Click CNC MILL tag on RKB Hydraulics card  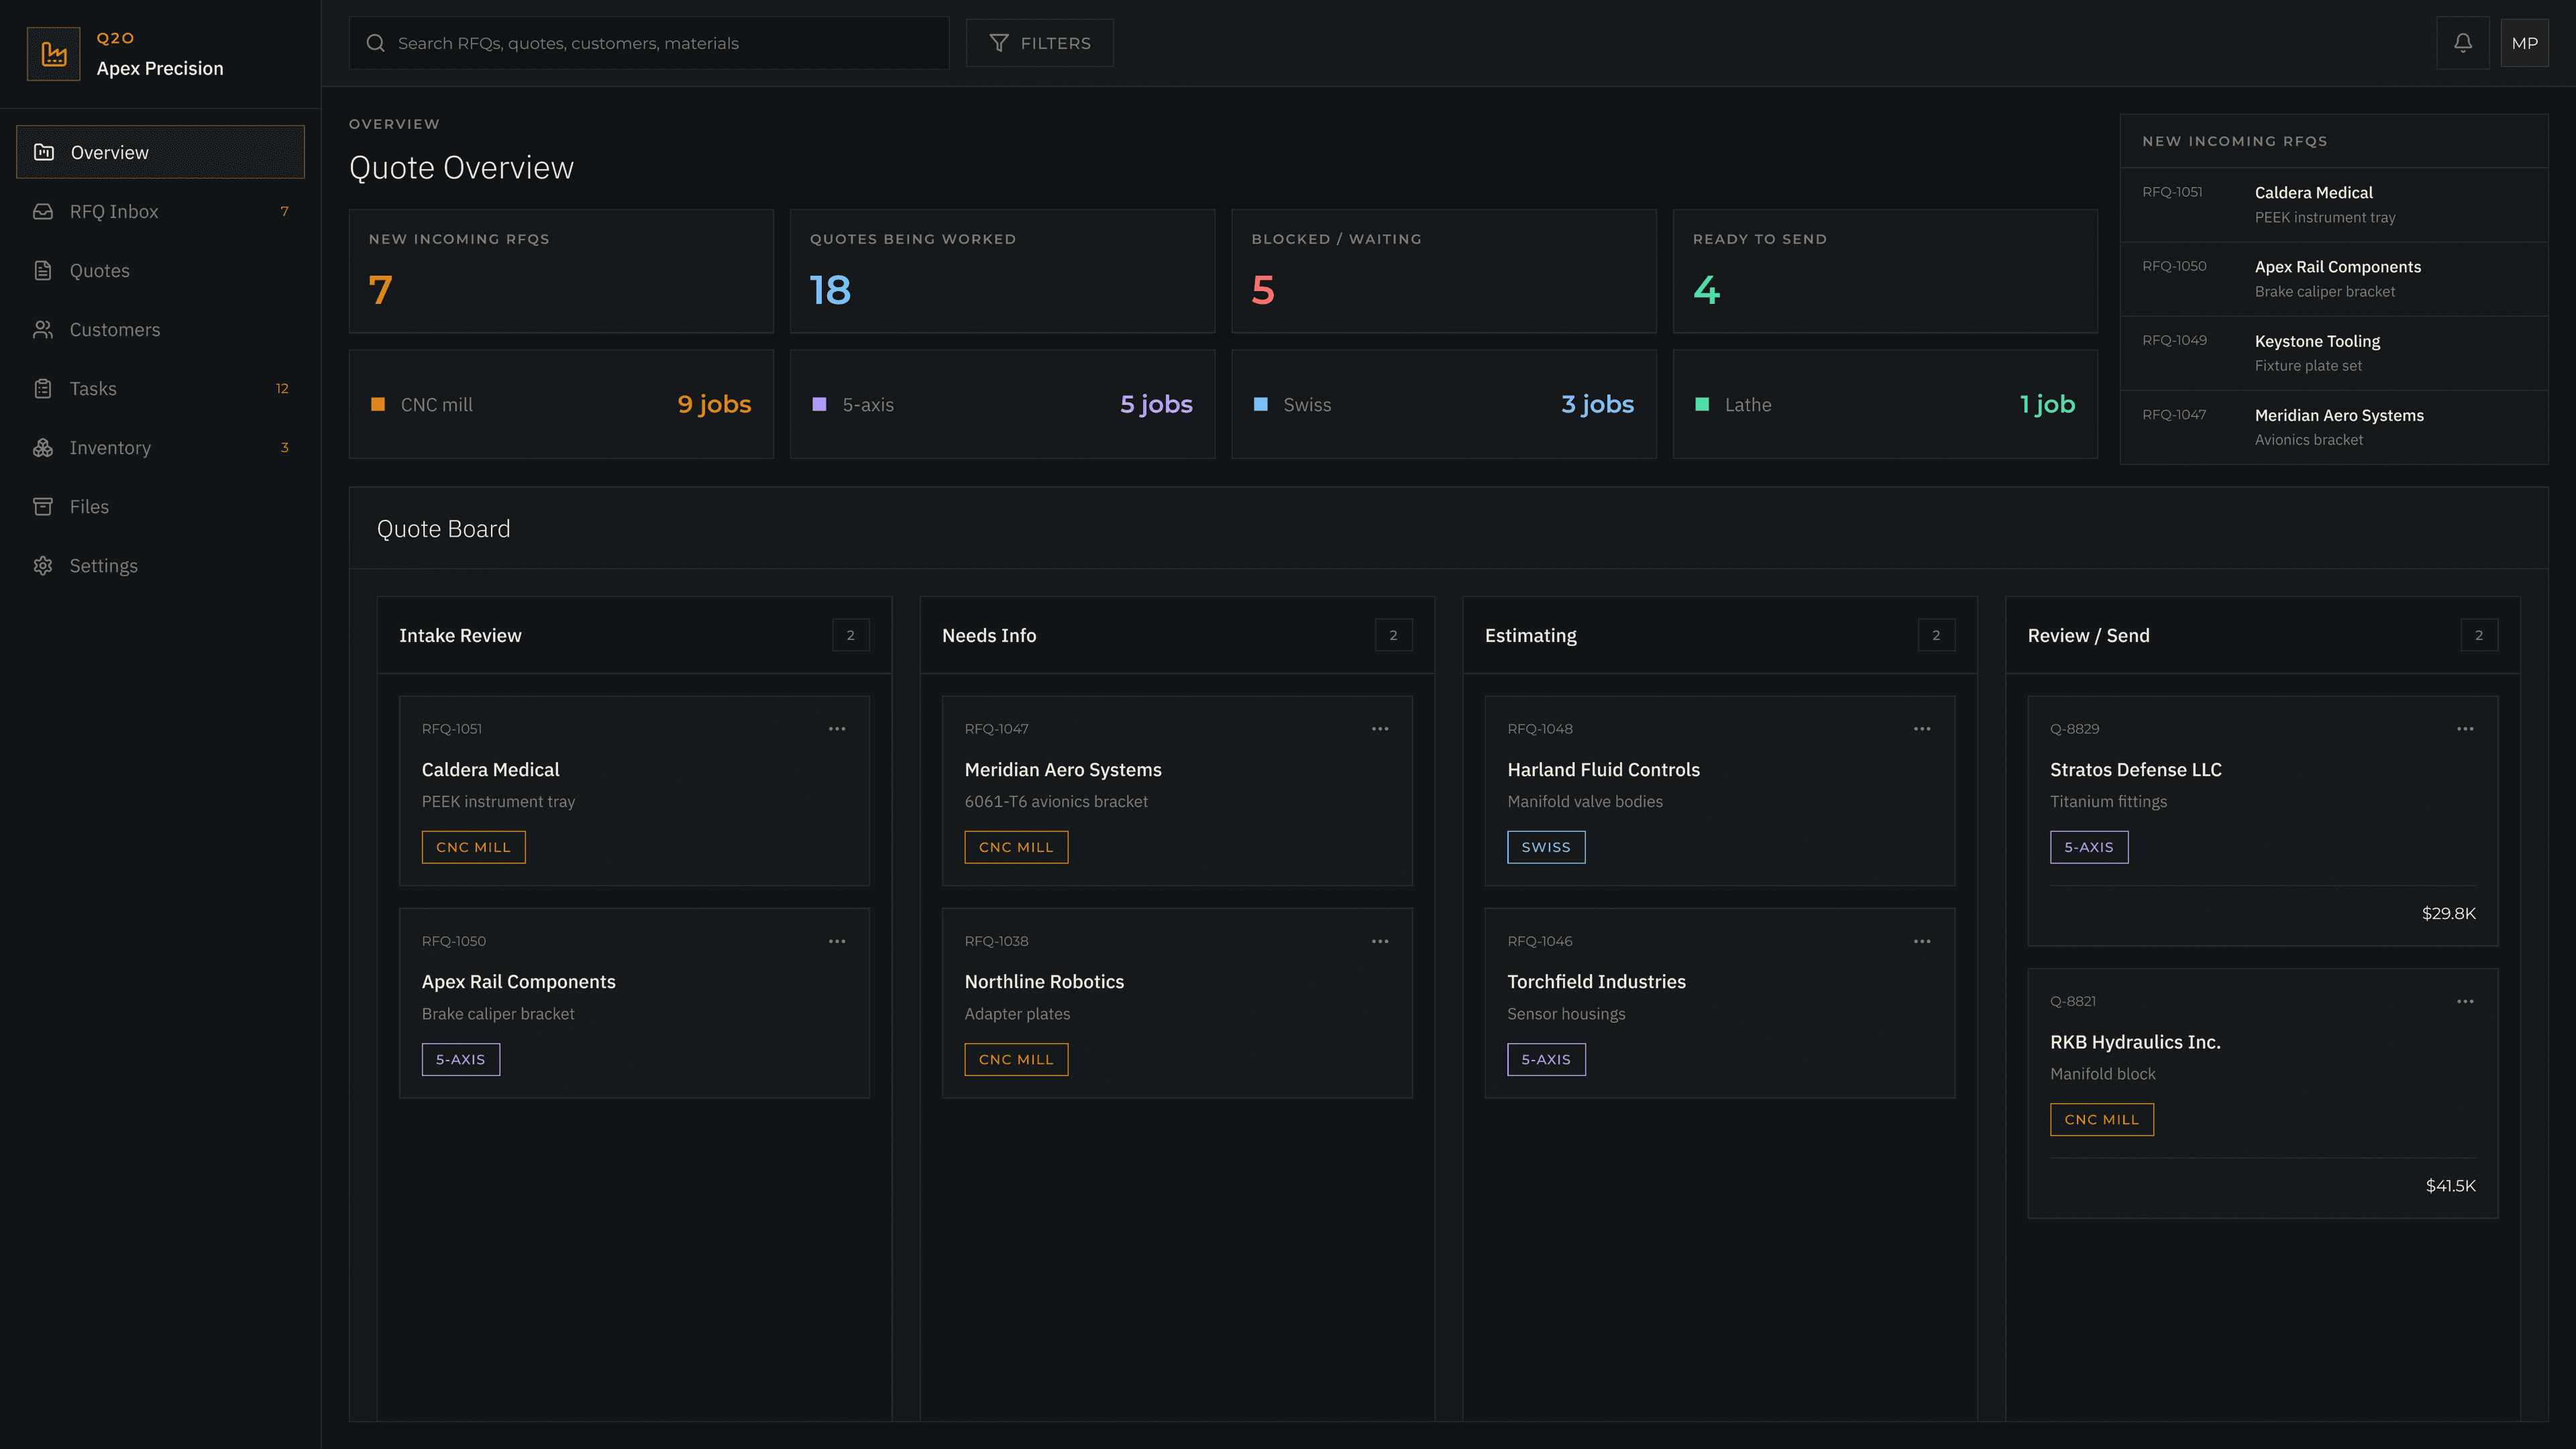coord(2102,1119)
